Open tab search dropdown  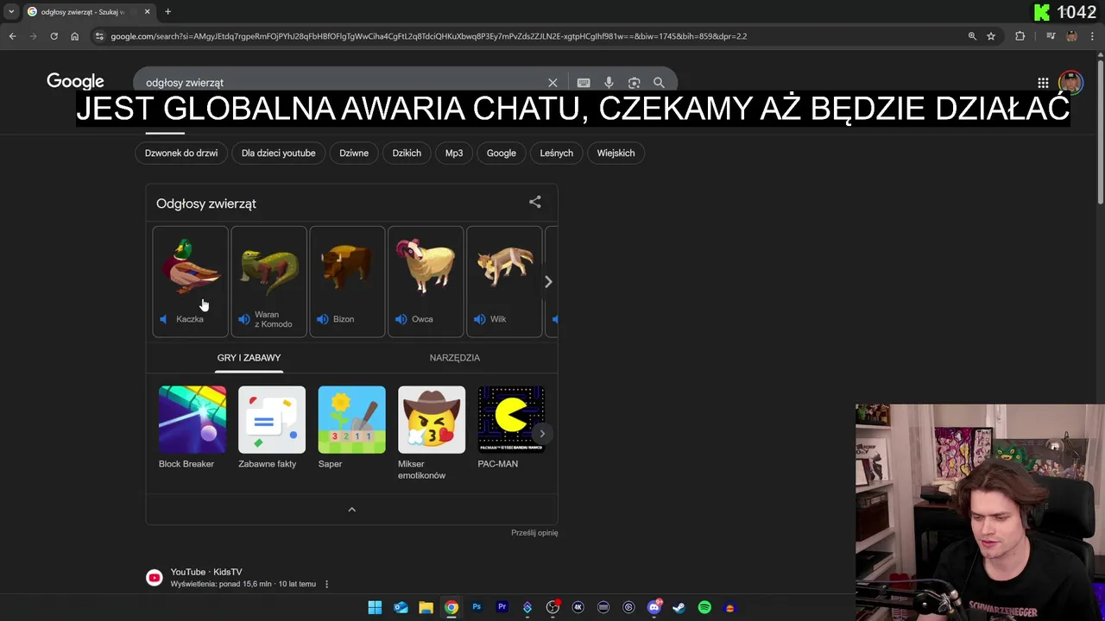tap(11, 11)
